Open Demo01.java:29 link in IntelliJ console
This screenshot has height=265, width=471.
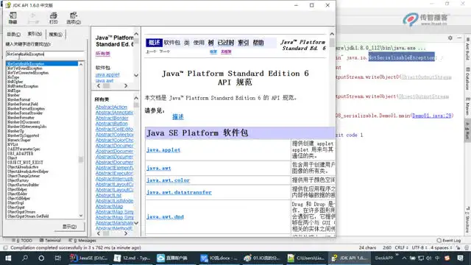pos(432,116)
